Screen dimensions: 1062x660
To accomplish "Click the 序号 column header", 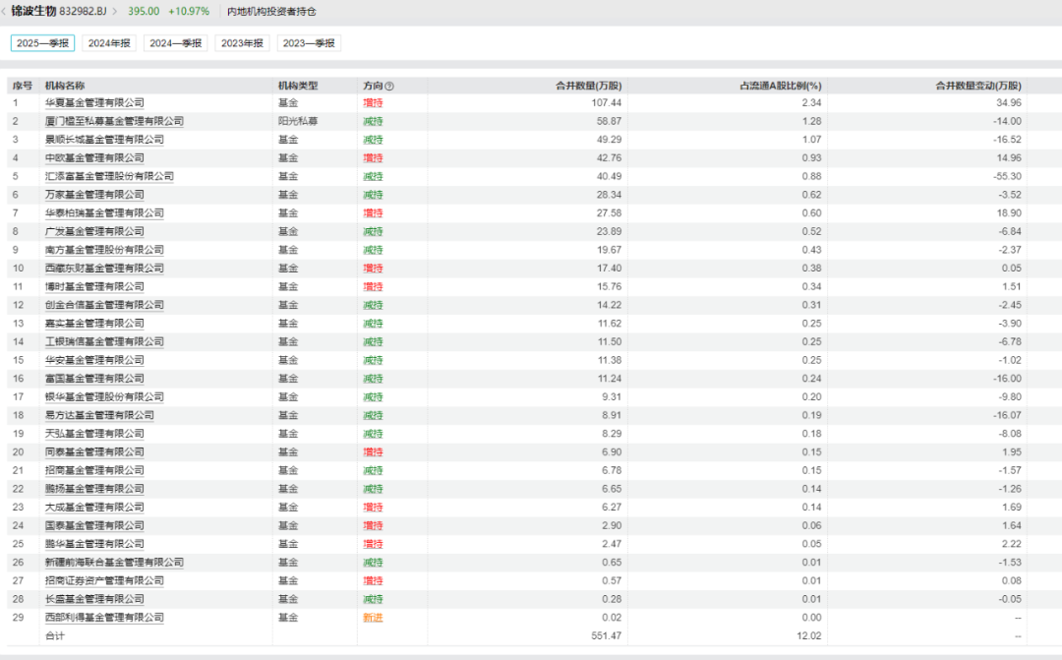I will 23,86.
